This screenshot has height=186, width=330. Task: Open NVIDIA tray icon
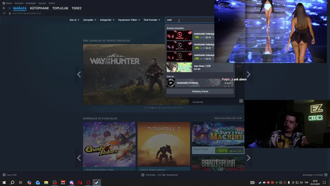(x=277, y=183)
